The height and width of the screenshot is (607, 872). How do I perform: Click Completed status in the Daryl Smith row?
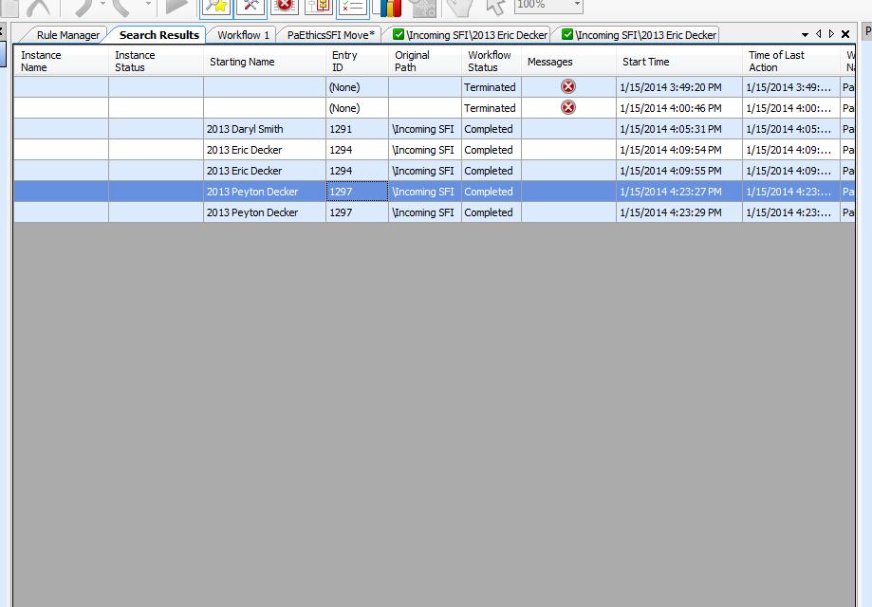492,129
